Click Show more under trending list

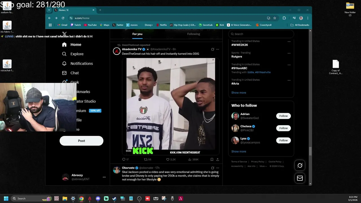pos(239,92)
